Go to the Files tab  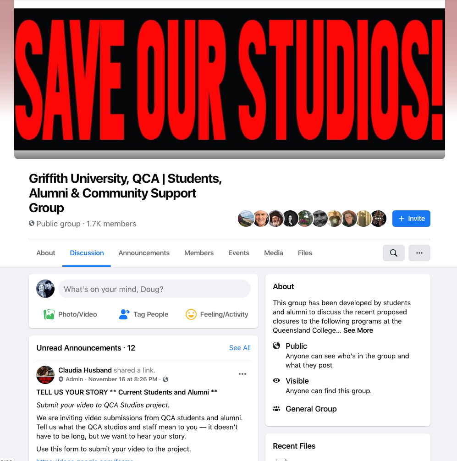click(305, 253)
